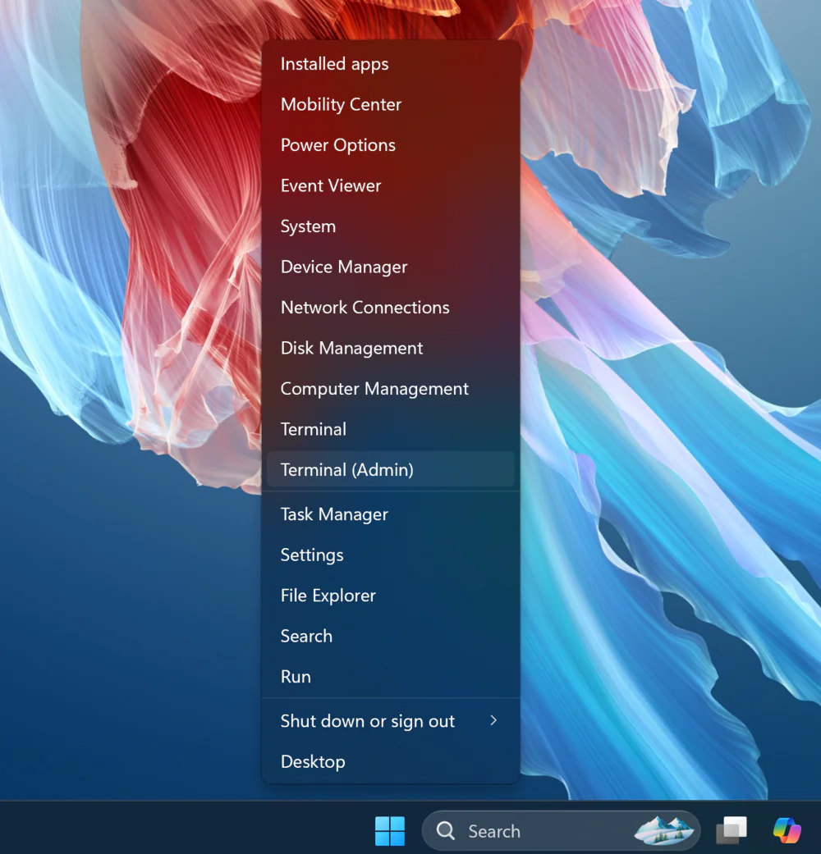
Task: Open the System entry
Action: tap(390, 226)
